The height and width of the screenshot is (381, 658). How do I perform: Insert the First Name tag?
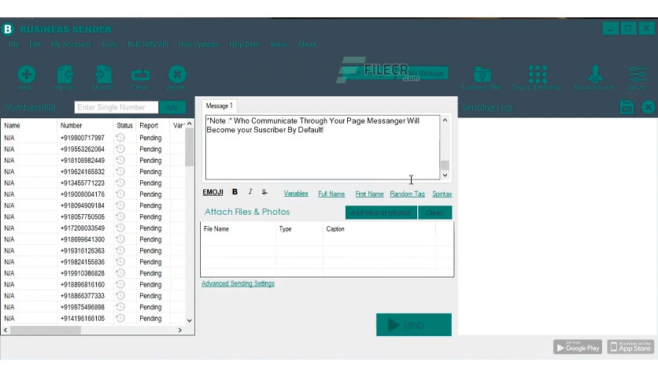[369, 194]
